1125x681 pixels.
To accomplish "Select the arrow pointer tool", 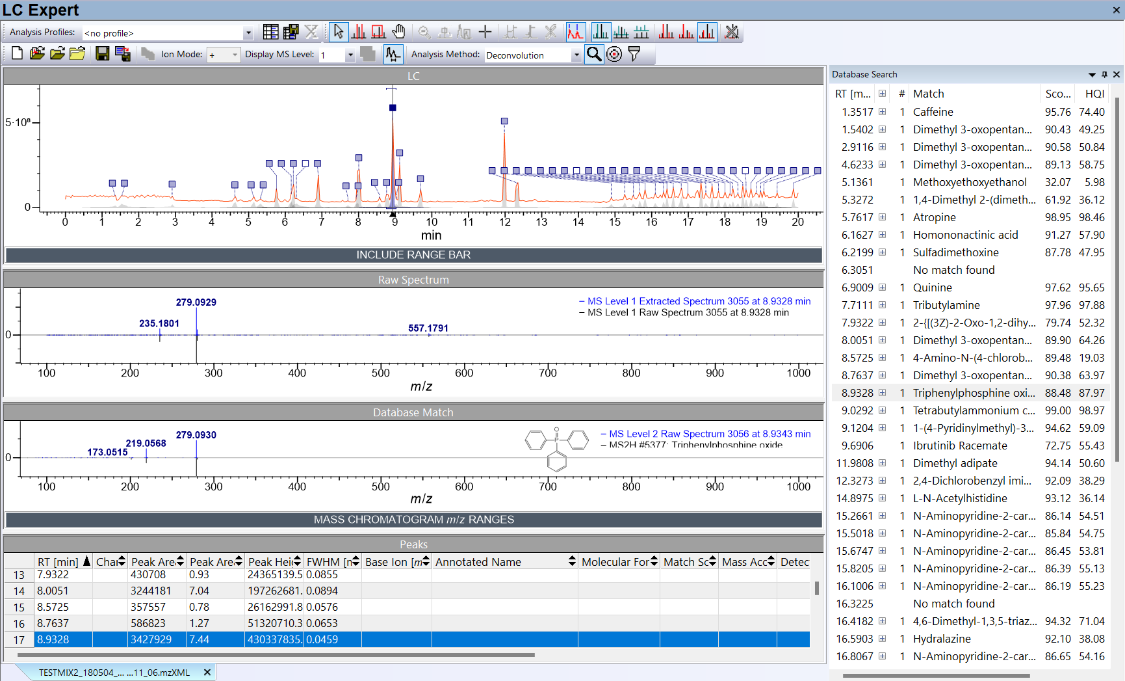I will [x=338, y=32].
